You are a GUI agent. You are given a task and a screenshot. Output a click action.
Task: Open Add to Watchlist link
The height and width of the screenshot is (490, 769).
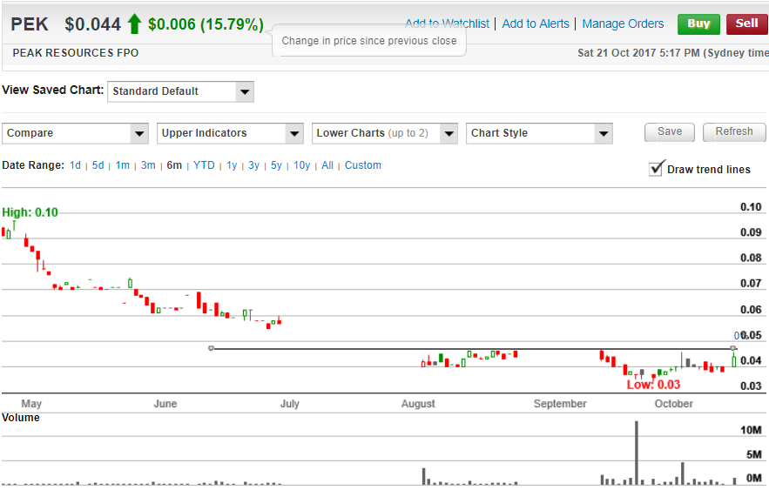pos(447,23)
